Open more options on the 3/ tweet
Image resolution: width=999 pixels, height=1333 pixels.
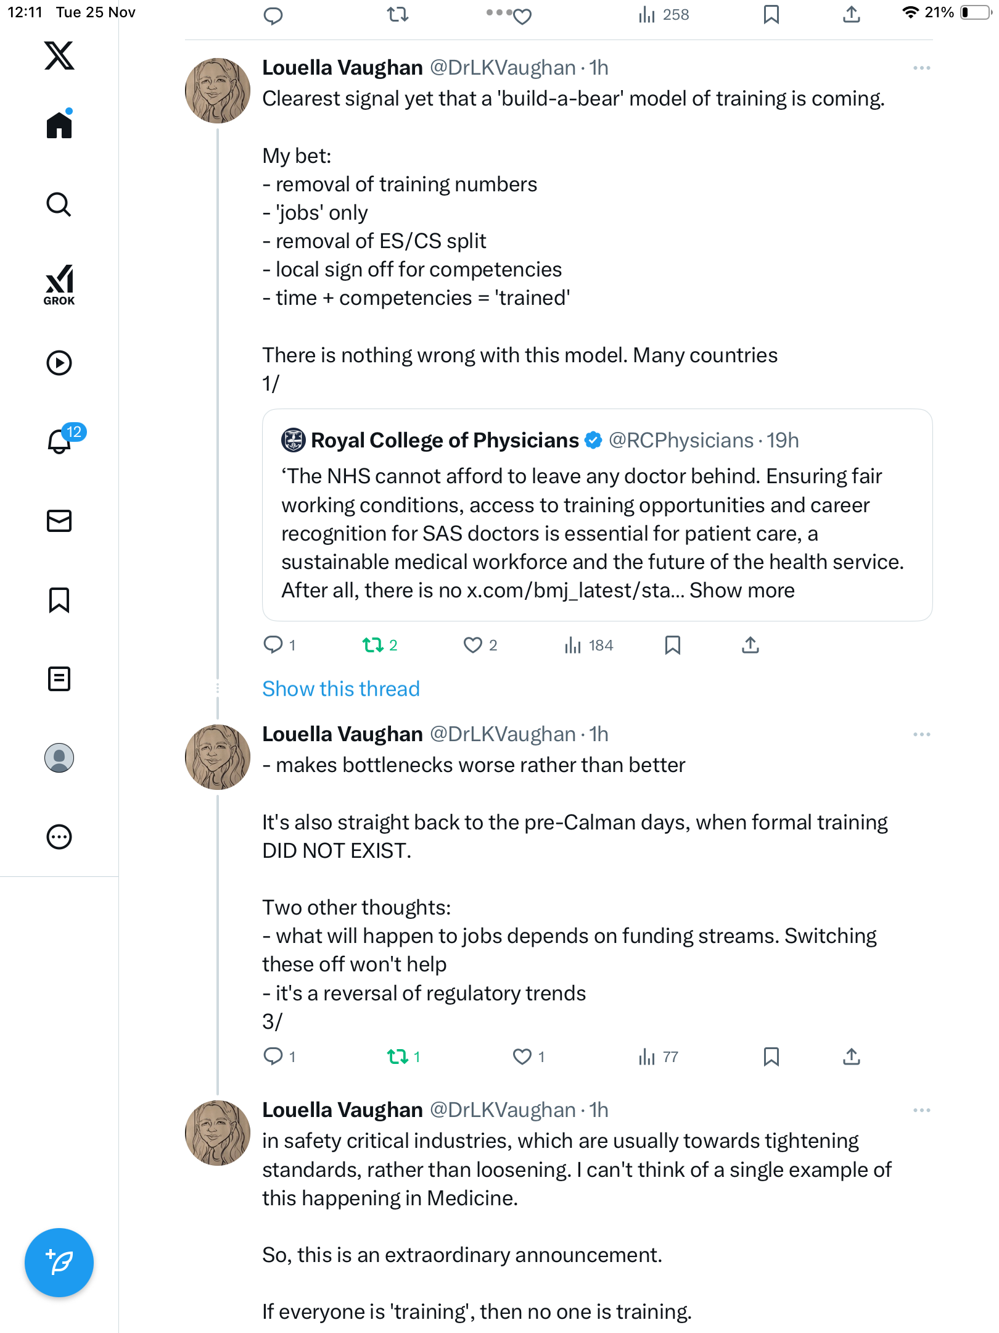pyautogui.click(x=921, y=734)
